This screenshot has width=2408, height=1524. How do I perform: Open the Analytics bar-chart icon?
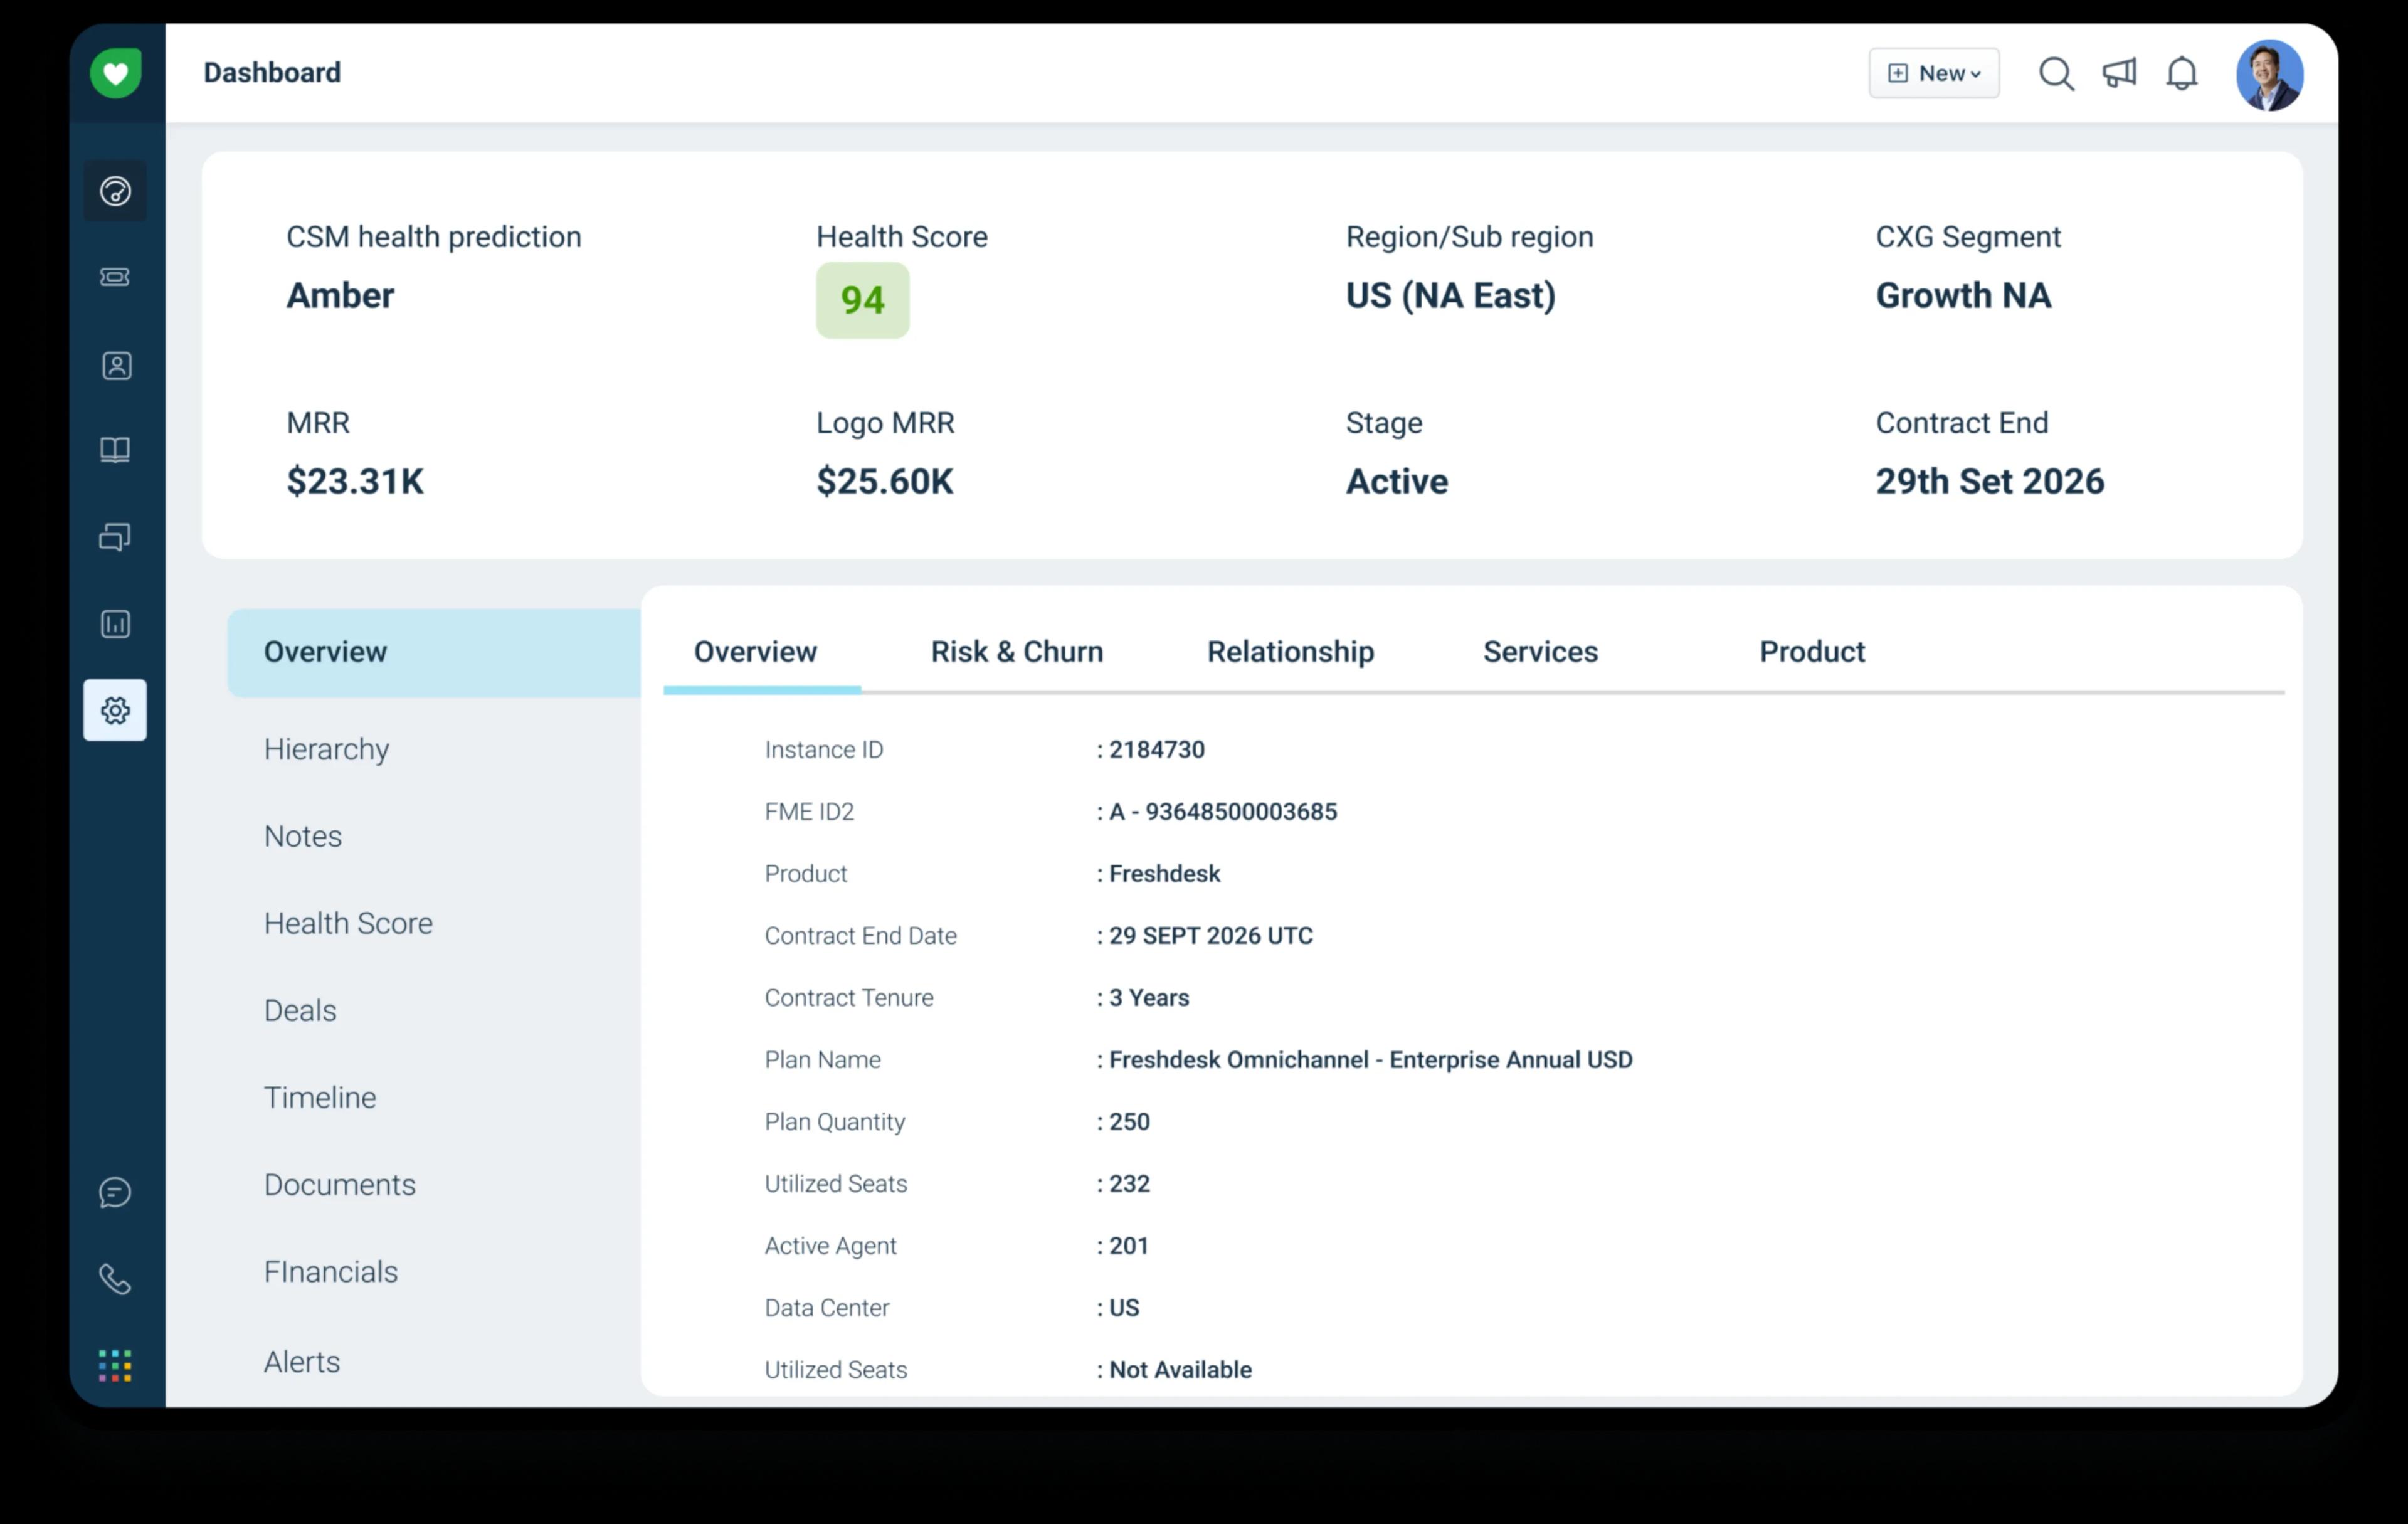point(115,624)
